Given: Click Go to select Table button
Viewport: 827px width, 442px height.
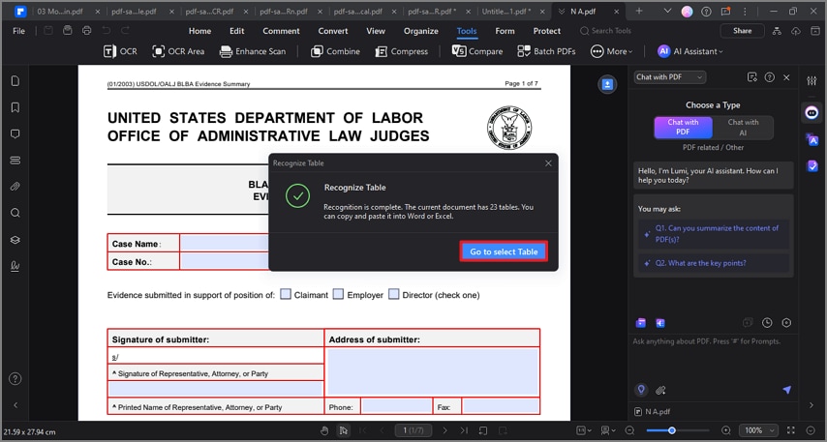Looking at the screenshot, I should (504, 251).
